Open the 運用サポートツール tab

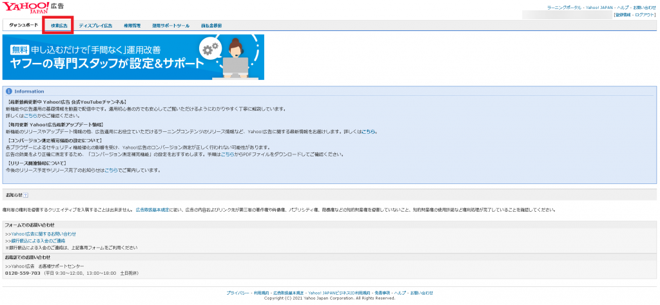coord(171,26)
